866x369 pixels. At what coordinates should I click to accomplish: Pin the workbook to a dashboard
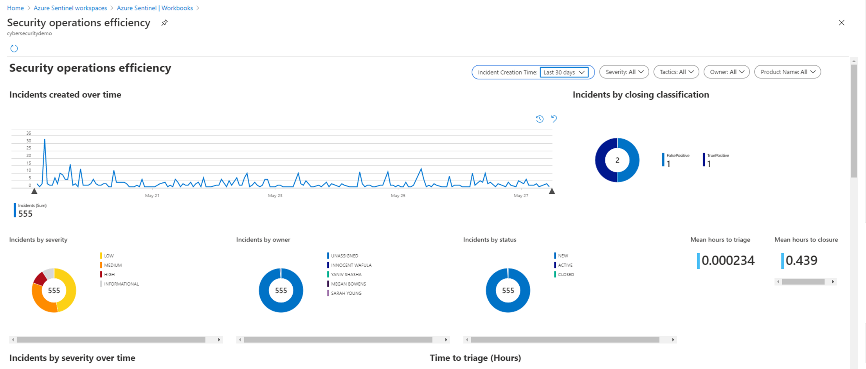[164, 23]
